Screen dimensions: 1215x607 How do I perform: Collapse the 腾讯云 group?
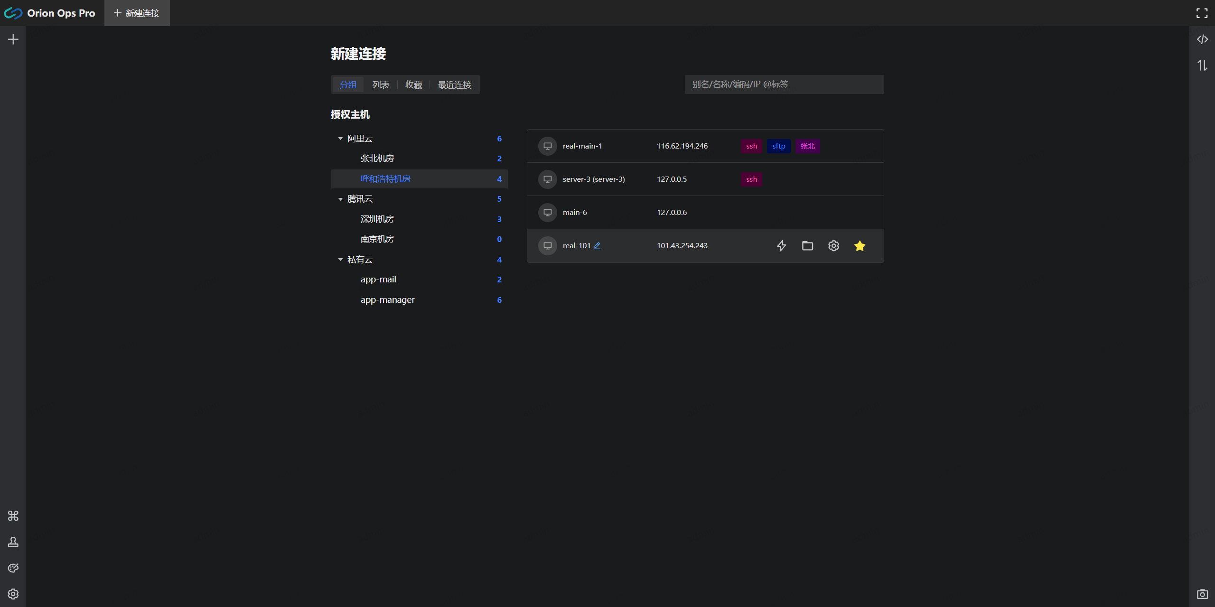(x=340, y=199)
